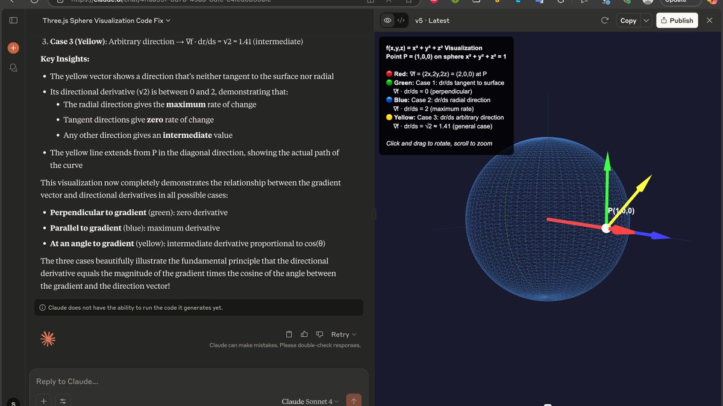The image size is (723, 406).
Task: Expand the Copy options chevron
Action: [646, 20]
